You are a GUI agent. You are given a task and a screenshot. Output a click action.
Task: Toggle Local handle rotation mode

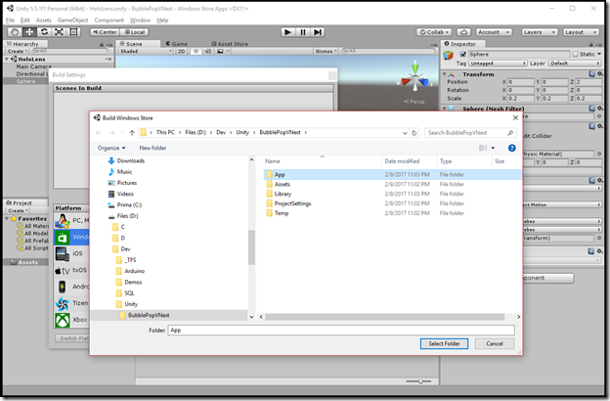click(x=134, y=32)
